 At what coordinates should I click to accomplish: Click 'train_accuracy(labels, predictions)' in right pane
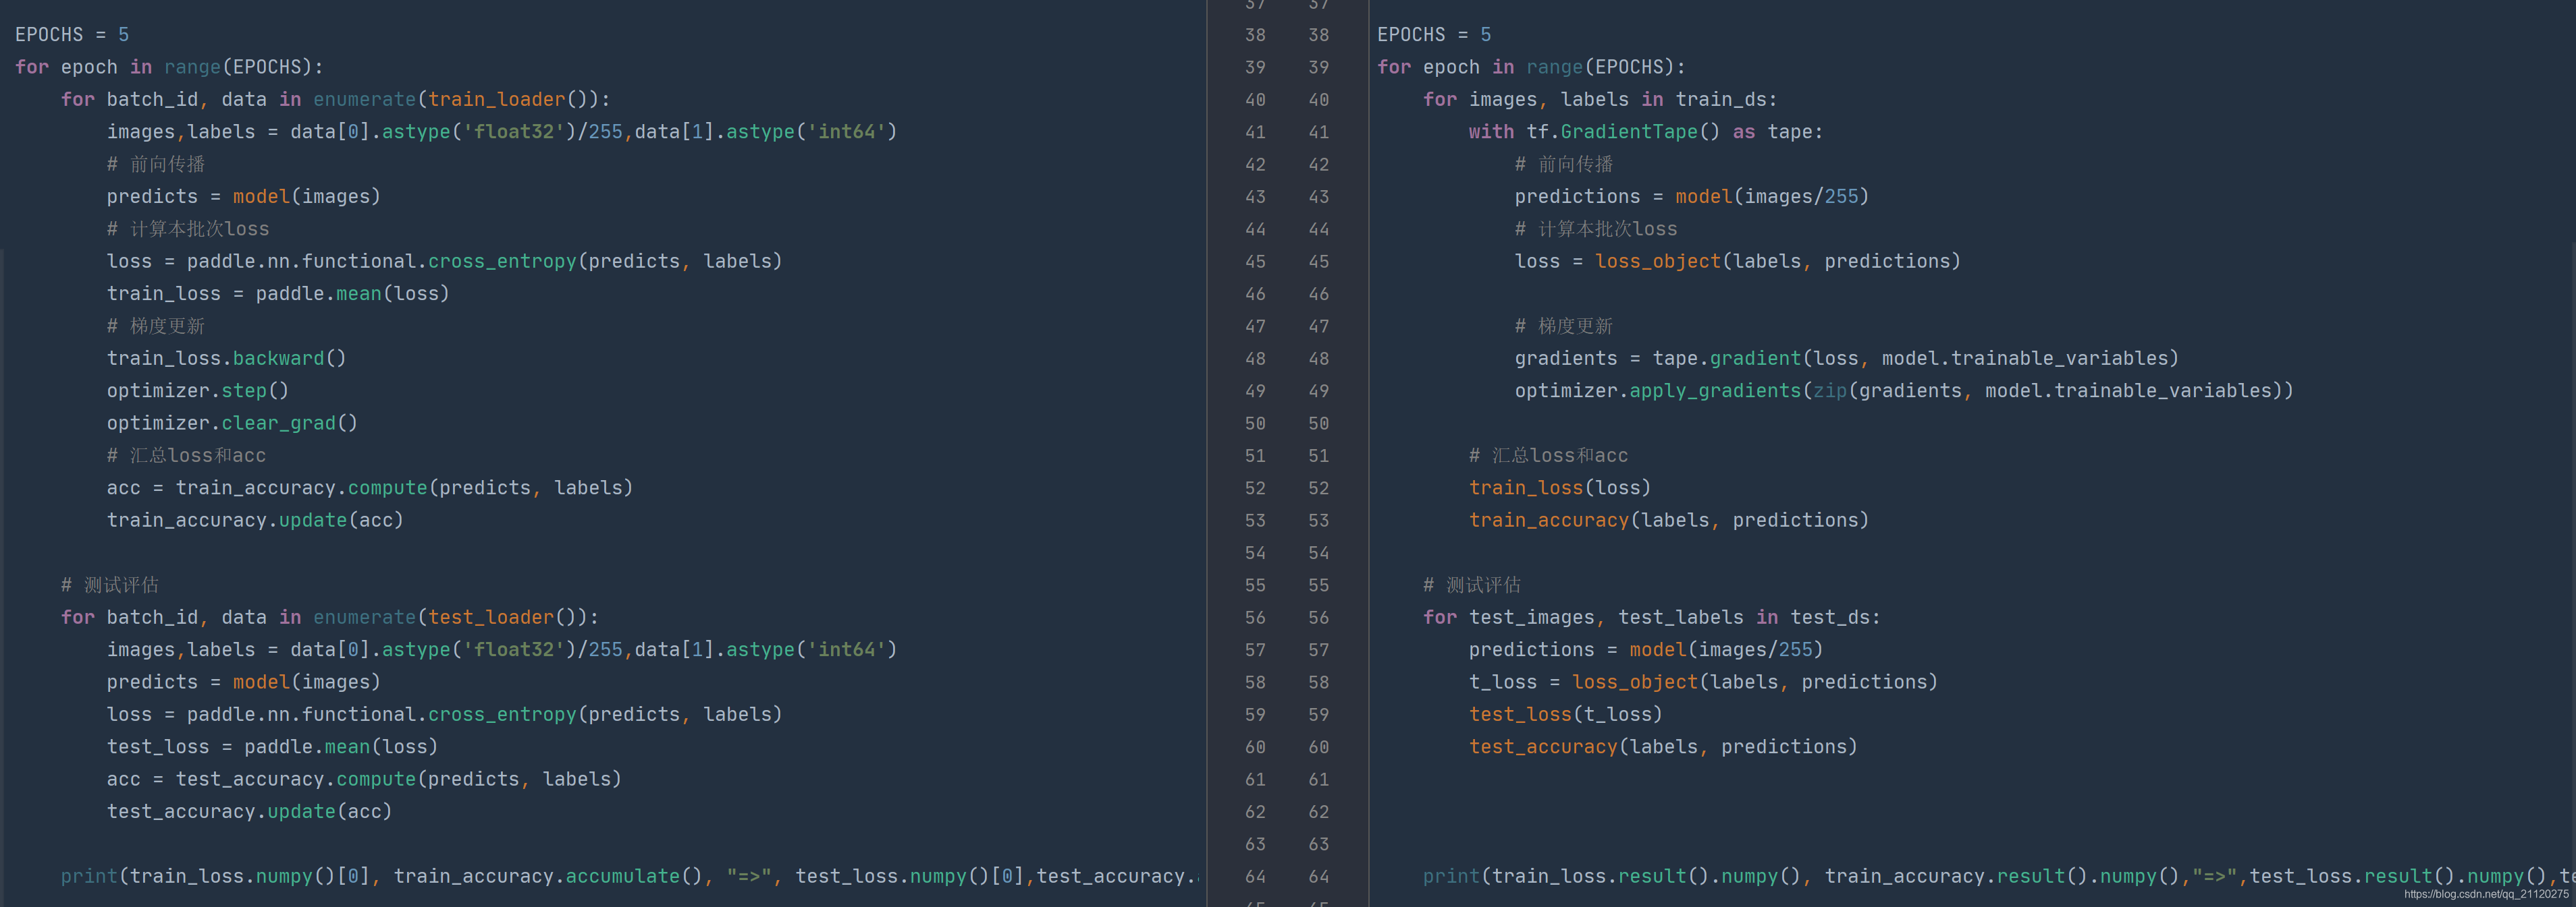1668,521
